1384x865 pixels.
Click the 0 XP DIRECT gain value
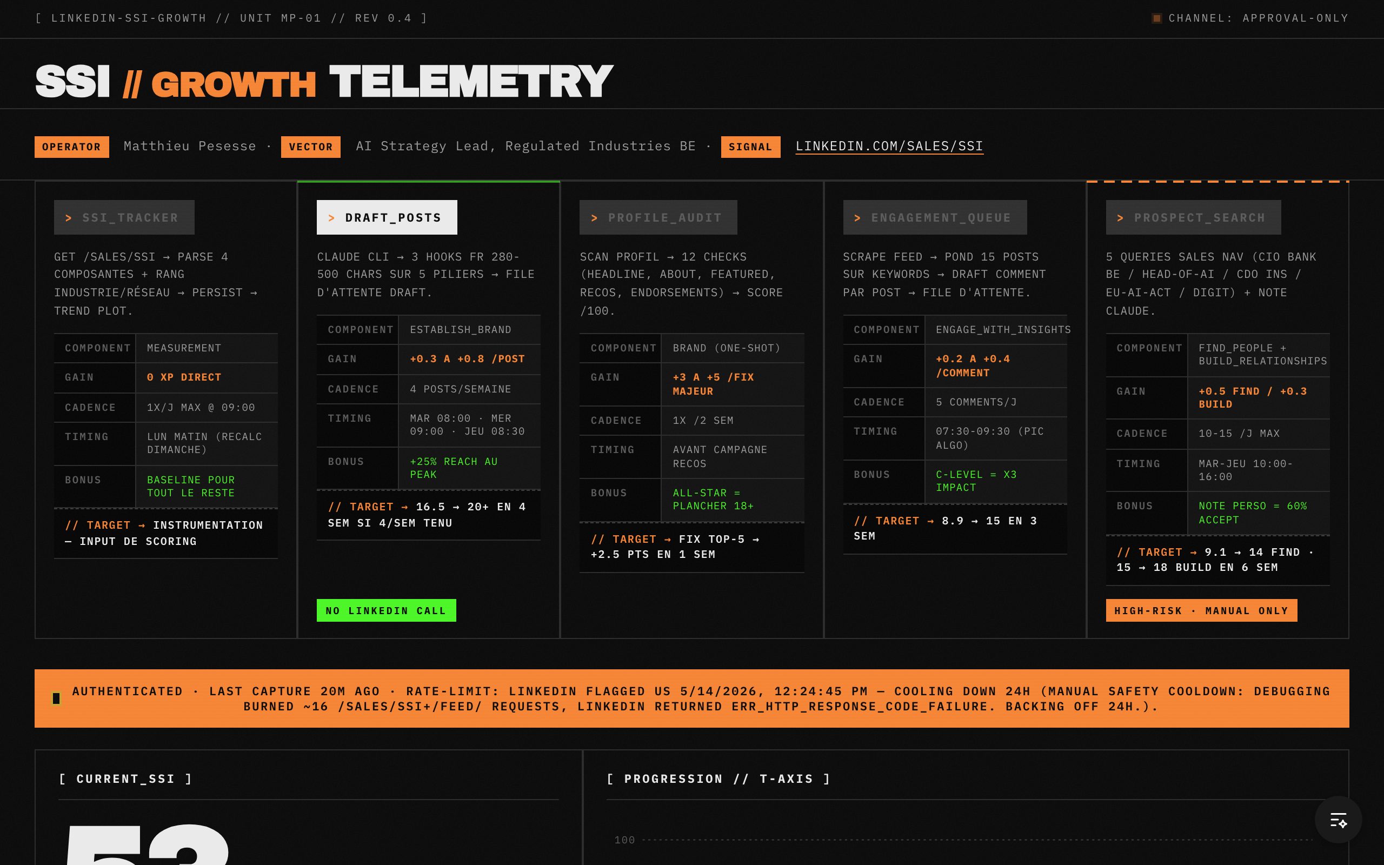(207, 377)
